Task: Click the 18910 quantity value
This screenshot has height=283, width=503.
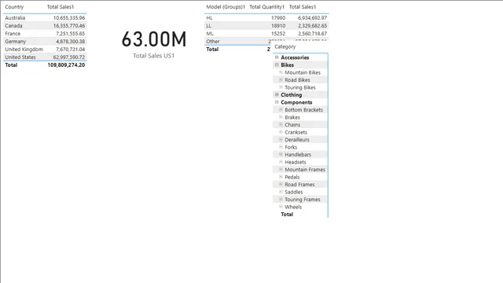Action: click(x=278, y=26)
